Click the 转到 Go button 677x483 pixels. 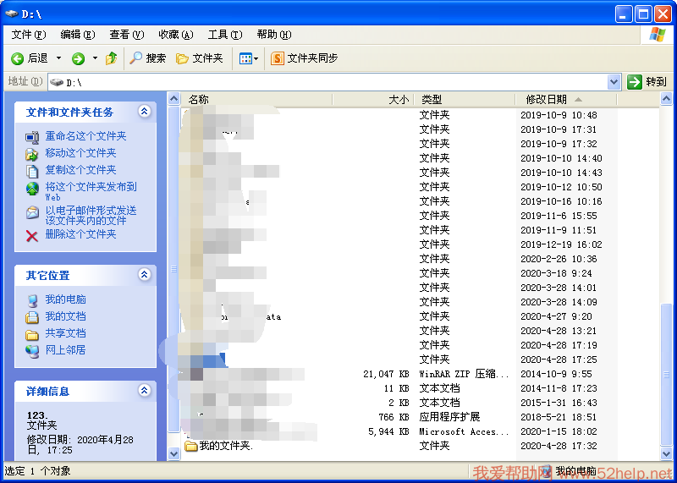pos(647,82)
